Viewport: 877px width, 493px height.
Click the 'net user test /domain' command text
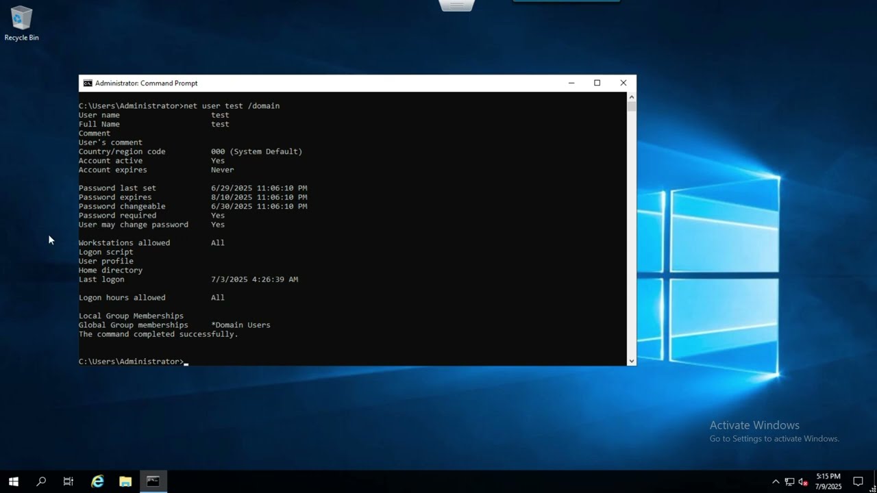click(232, 106)
